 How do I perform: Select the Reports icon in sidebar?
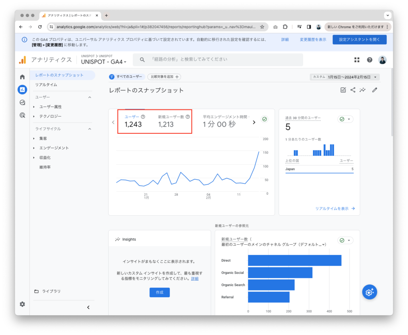click(x=22, y=90)
